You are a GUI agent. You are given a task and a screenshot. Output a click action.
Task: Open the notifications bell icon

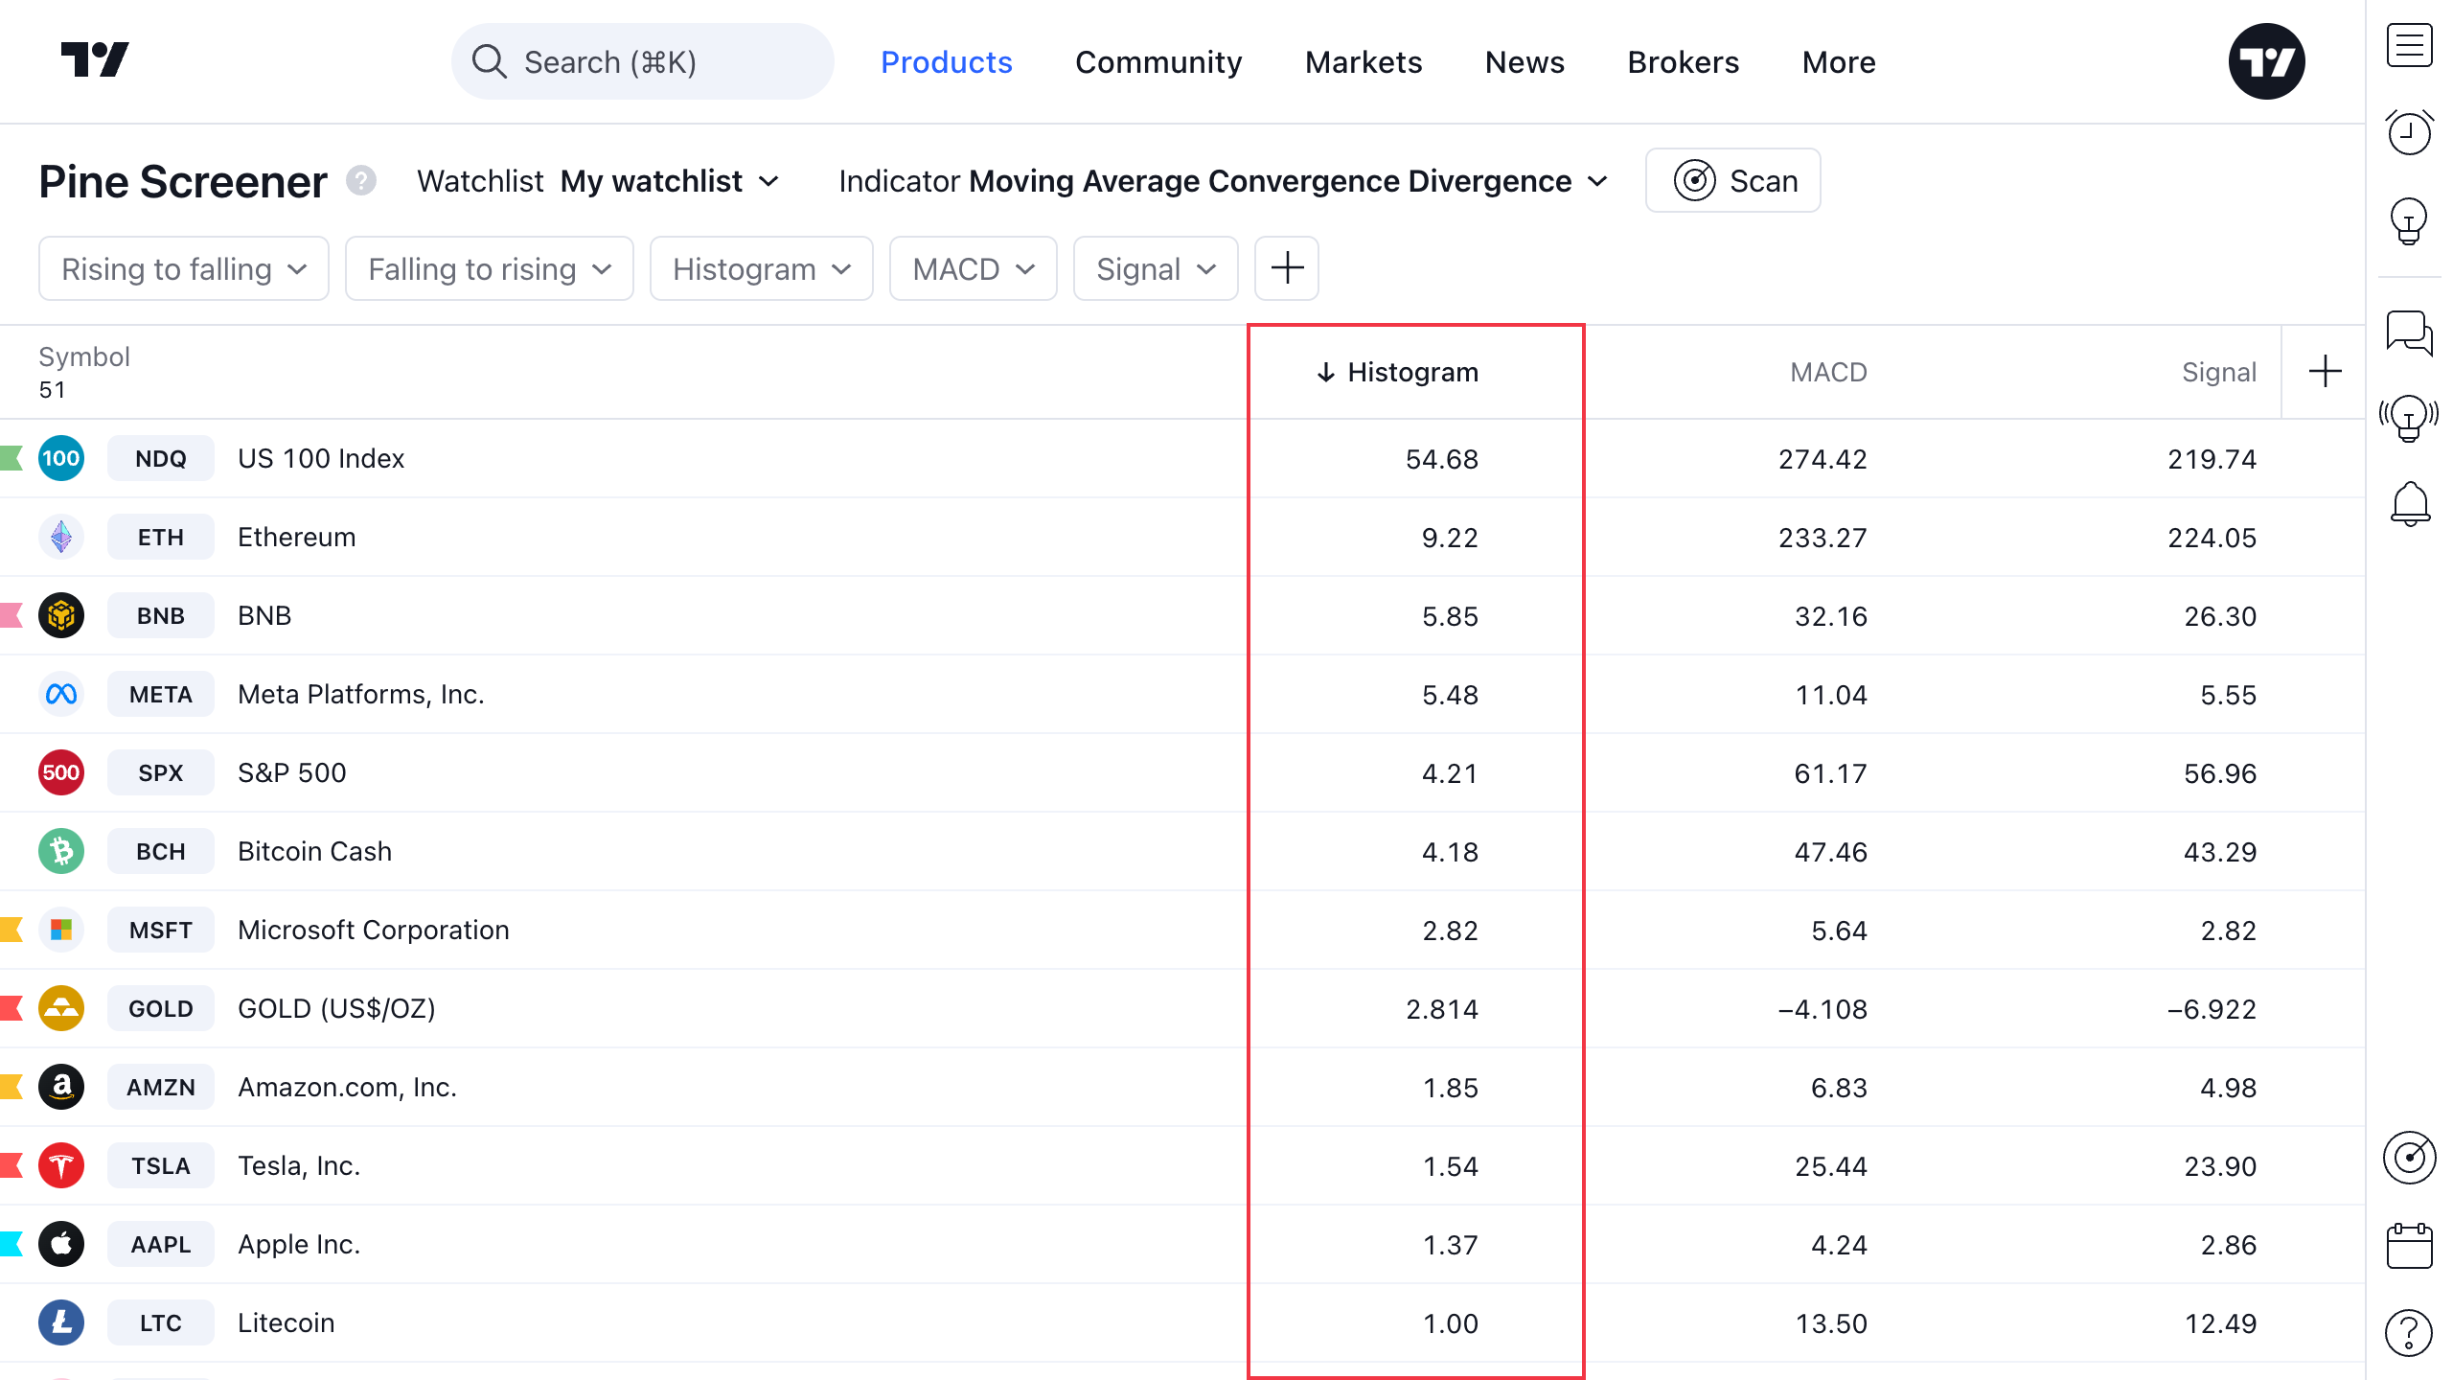(x=2409, y=503)
